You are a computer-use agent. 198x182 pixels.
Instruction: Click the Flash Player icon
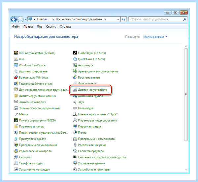pyautogui.click(x=75, y=53)
